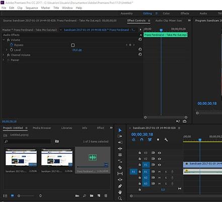
Task: Select the Razor tool
Action: click(120, 167)
